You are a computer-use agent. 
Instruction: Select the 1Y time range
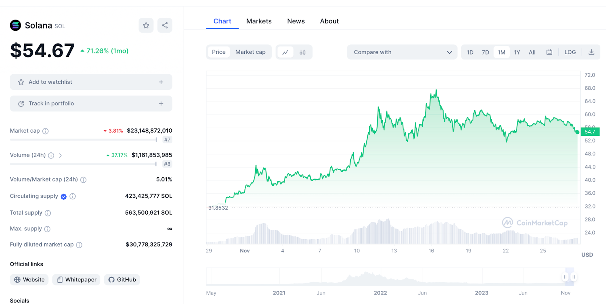(x=517, y=52)
